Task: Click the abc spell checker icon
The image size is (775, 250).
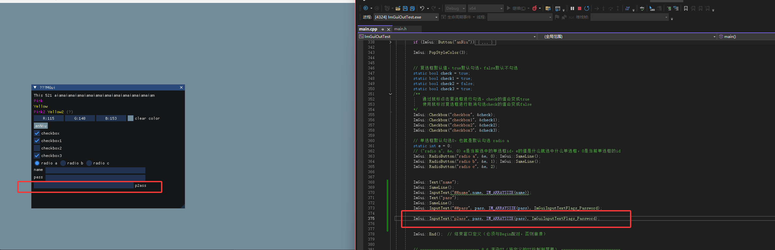Action: (642, 8)
